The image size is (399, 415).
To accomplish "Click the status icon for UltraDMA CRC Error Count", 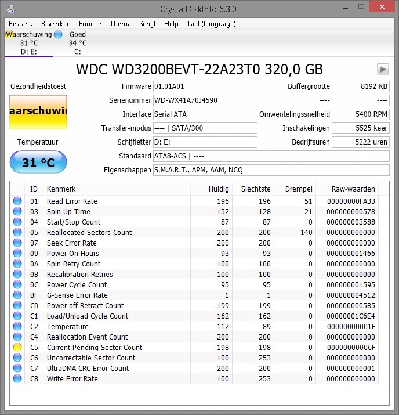I will tap(17, 368).
